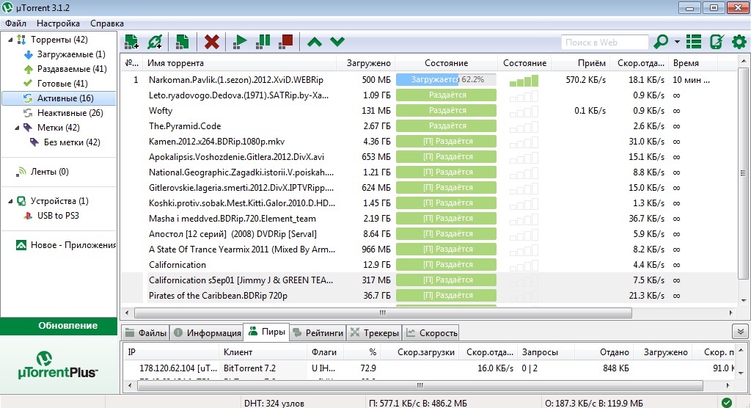Click the Поиск в Web search field

click(x=604, y=43)
